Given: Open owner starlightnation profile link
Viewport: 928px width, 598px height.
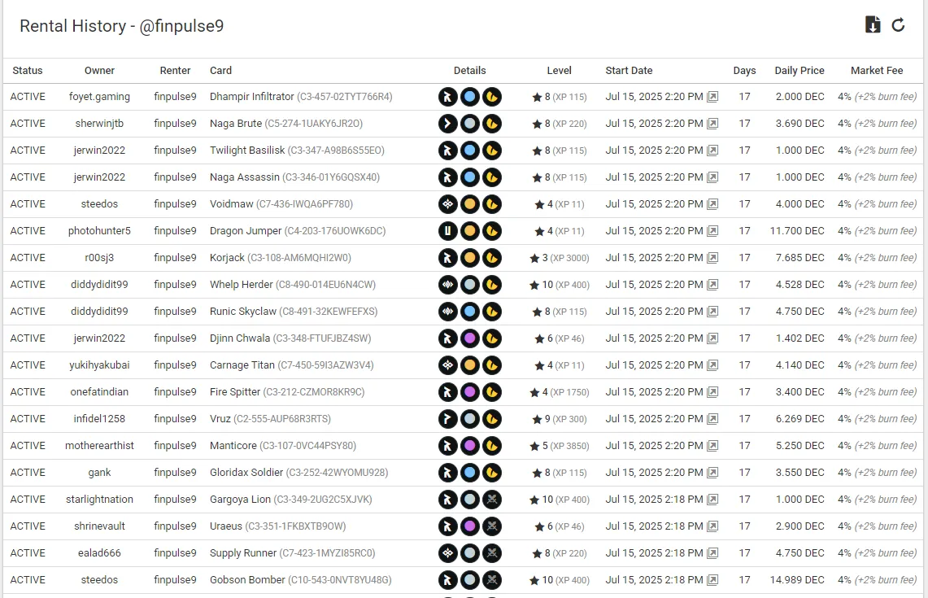Looking at the screenshot, I should point(99,499).
